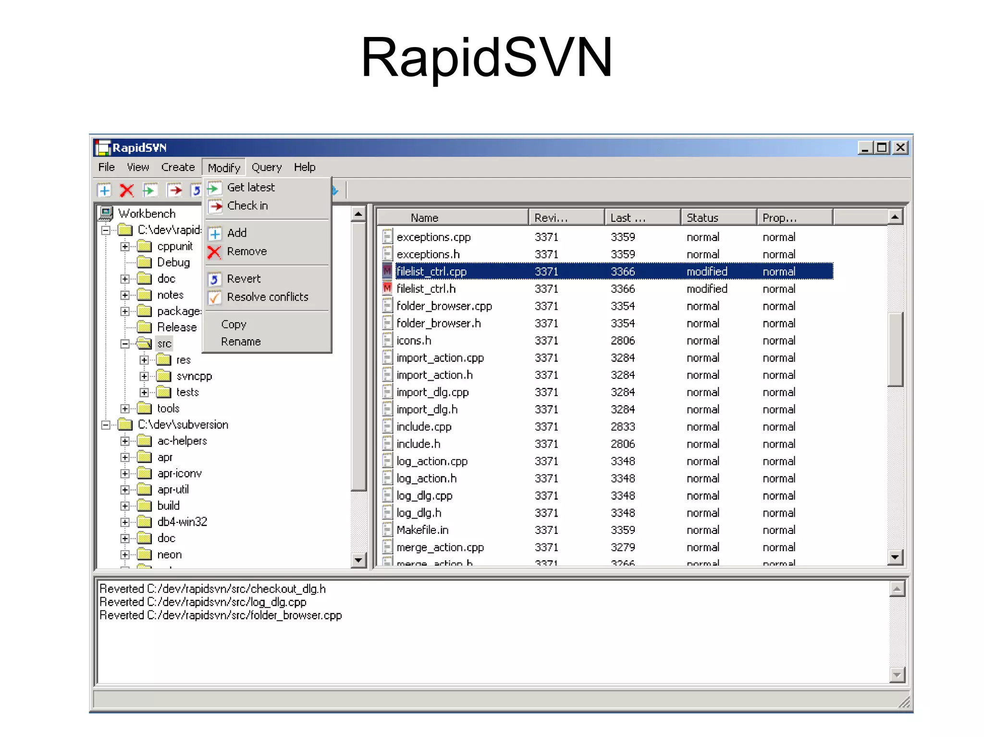Click Rename in the Modify menu
Screen dimensions: 984x737
coord(241,342)
